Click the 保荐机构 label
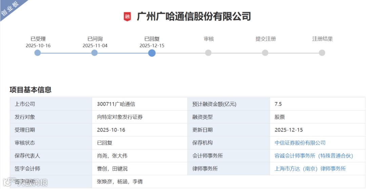 coord(202,143)
